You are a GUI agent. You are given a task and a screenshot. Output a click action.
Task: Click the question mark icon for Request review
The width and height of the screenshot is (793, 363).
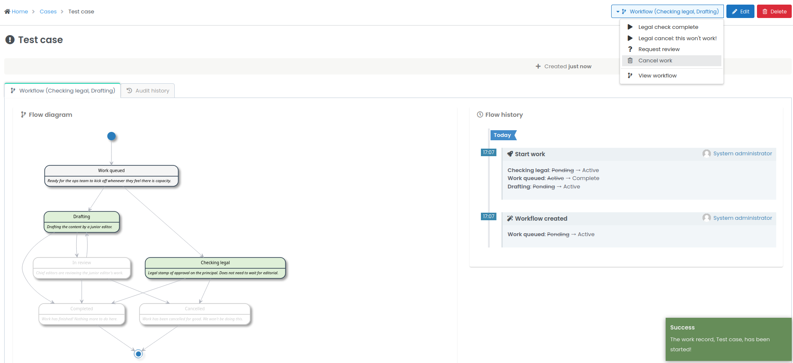(630, 49)
